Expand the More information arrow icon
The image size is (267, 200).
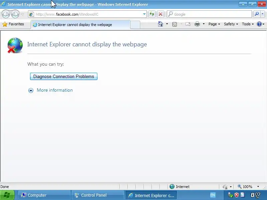tap(31, 90)
